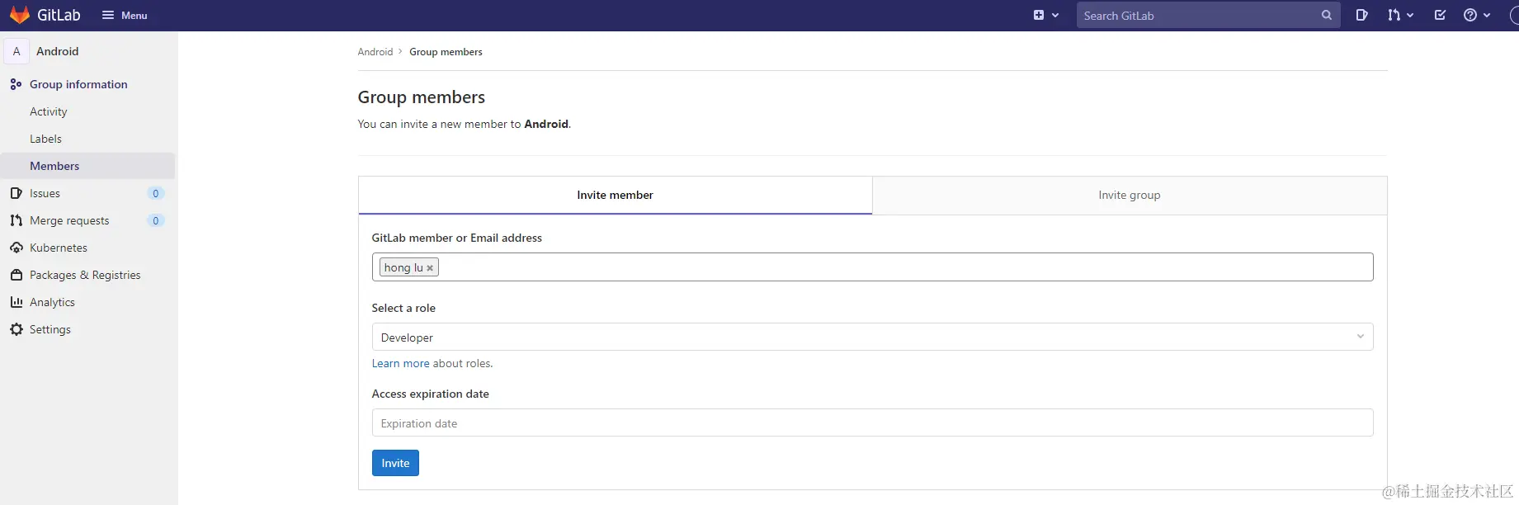The width and height of the screenshot is (1519, 505).
Task: Remove hong lu token
Action: (430, 268)
